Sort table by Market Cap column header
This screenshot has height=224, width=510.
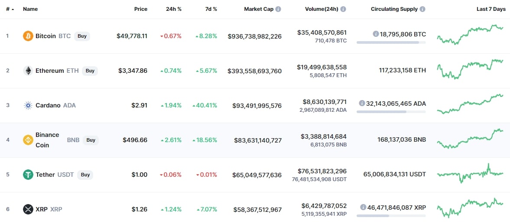(x=259, y=9)
